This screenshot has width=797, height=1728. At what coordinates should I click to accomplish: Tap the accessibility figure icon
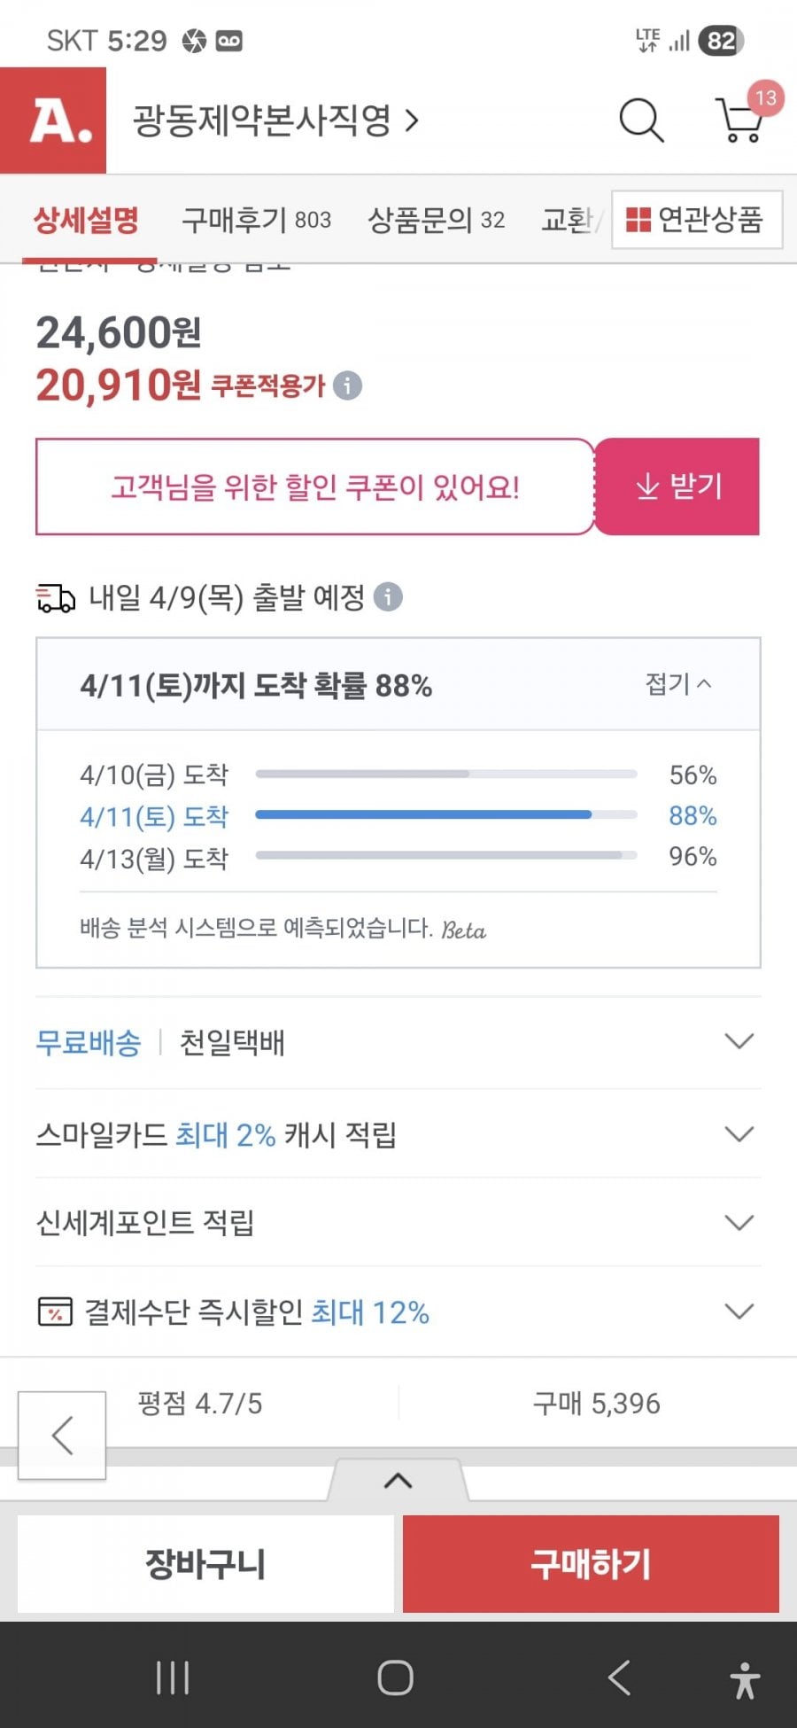(x=745, y=1679)
